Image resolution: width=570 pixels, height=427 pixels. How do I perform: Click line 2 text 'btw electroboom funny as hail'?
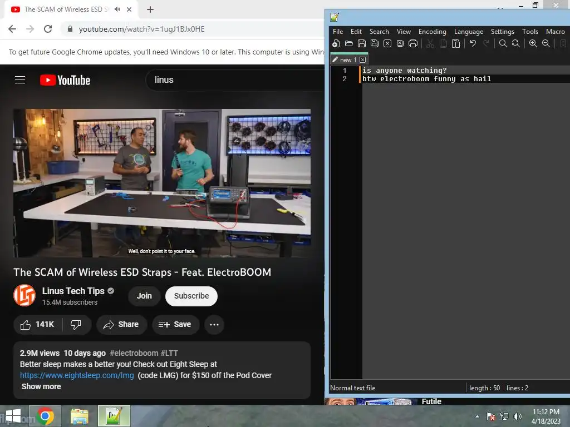coord(427,79)
